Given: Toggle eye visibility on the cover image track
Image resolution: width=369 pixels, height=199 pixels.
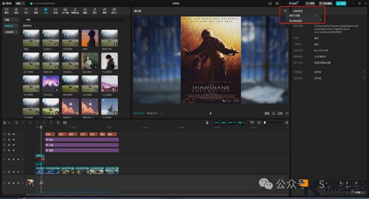Looking at the screenshot, I should click(14, 159).
